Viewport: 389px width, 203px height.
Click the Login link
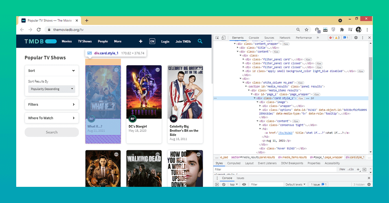(x=165, y=41)
